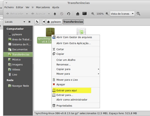Open Imagens in the sidebar
Viewport: 150px width, 116px height.
18,65
